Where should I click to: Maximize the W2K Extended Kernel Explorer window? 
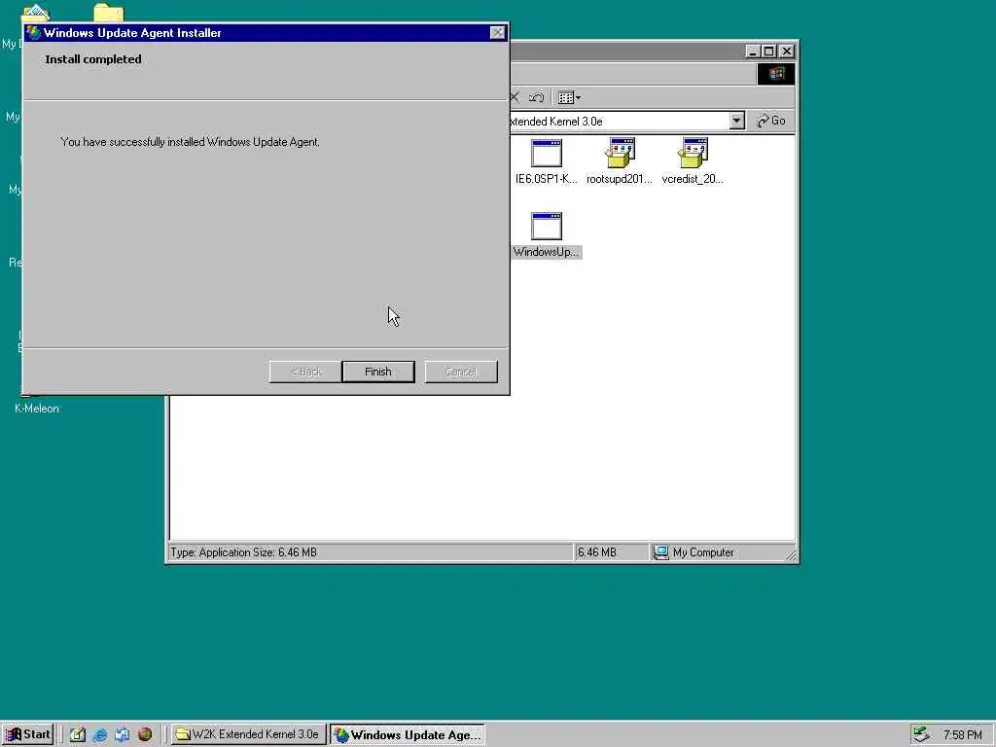pos(768,52)
